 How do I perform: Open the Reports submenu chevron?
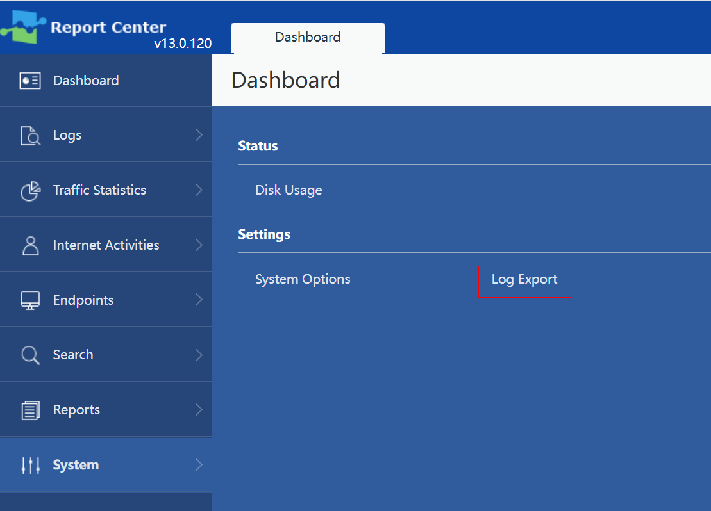(x=199, y=410)
